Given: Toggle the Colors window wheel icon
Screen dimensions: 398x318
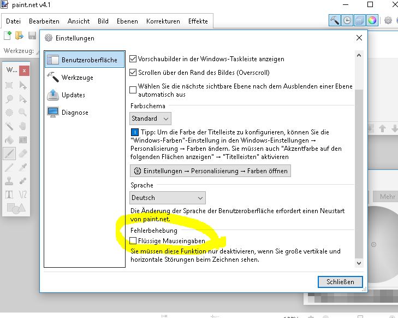Looking at the screenshot, I should click(x=372, y=20).
